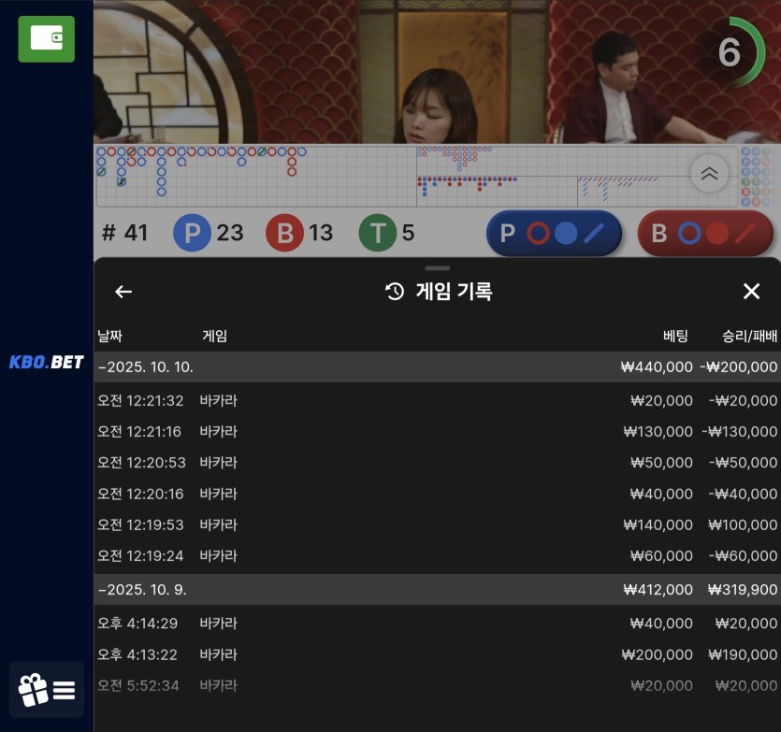Click the KBO.BET logo

pos(47,363)
